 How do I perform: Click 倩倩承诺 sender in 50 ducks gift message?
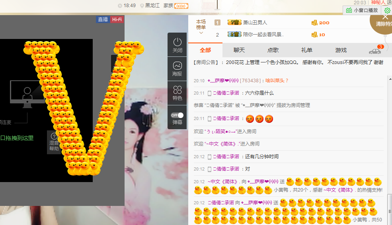point(221,202)
